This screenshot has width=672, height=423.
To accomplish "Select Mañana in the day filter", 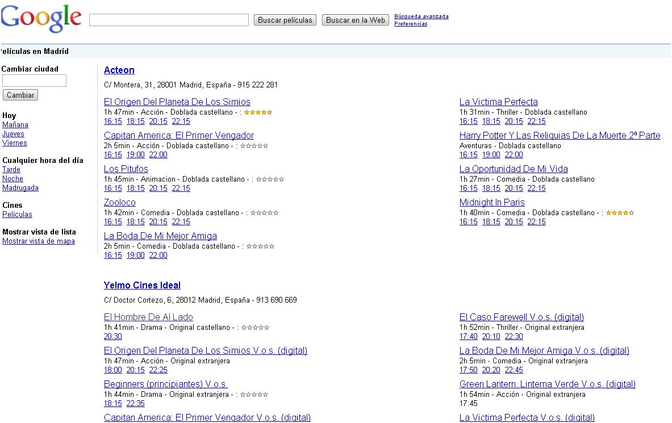I will [15, 125].
